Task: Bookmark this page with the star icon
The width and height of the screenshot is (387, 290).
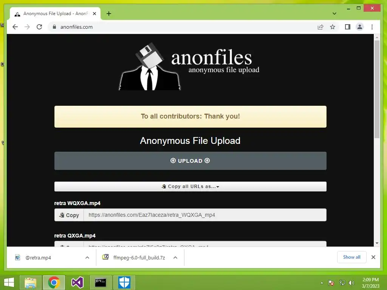Action: 333,27
